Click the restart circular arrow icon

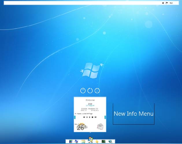[90, 90]
